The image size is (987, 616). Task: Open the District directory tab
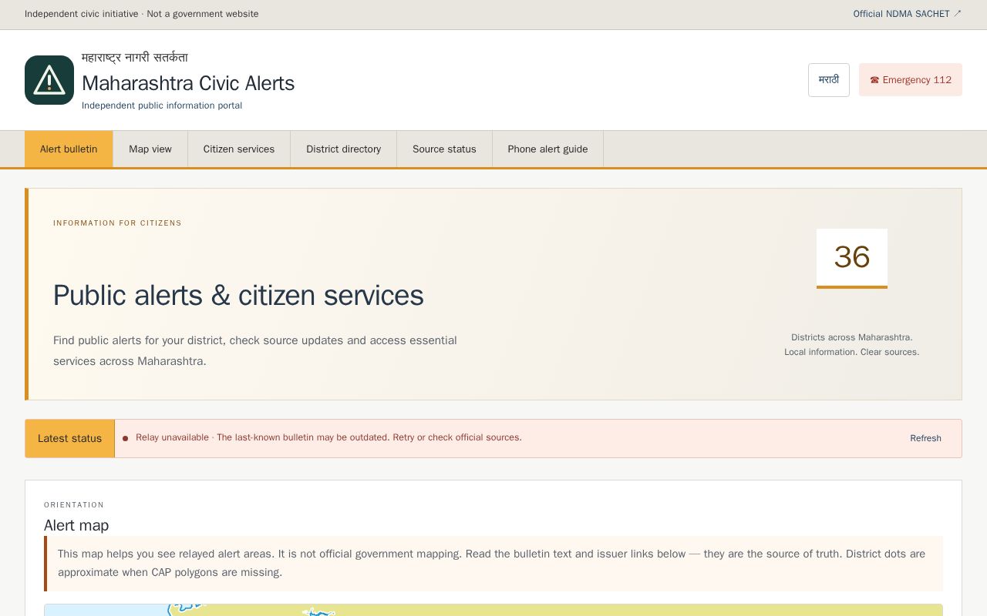tap(343, 149)
